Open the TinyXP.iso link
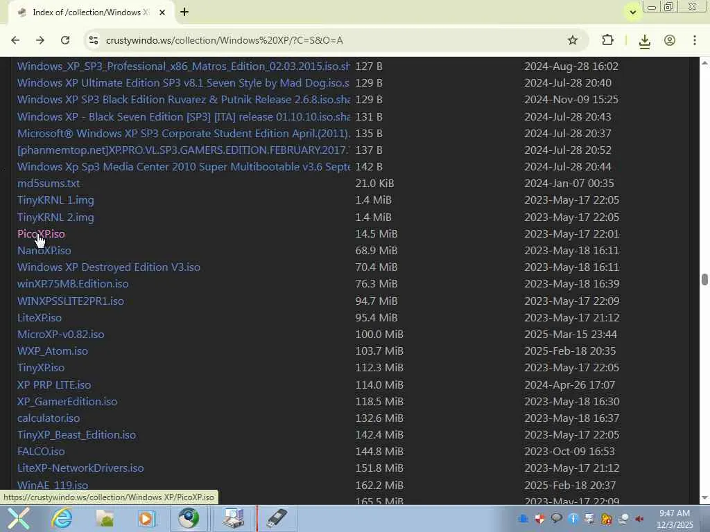 41,368
